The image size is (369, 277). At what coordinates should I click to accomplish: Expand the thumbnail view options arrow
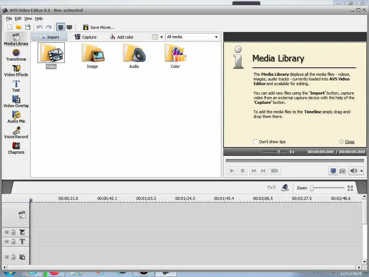pyautogui.click(x=162, y=37)
